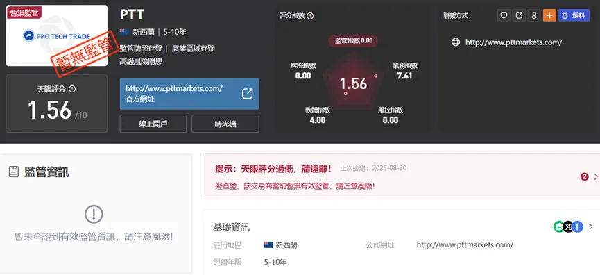Expand the 基礎資訊 section arrow
Screen dimensions: 600x275
(591, 227)
